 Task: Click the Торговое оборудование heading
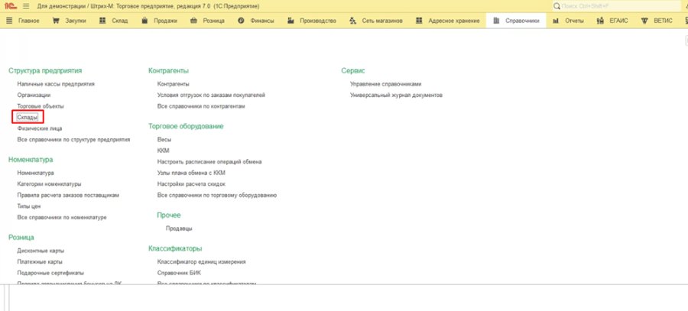coord(186,126)
